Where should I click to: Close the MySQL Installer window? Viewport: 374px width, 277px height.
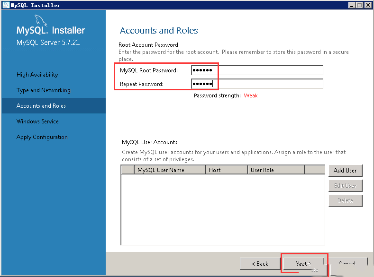click(368, 5)
